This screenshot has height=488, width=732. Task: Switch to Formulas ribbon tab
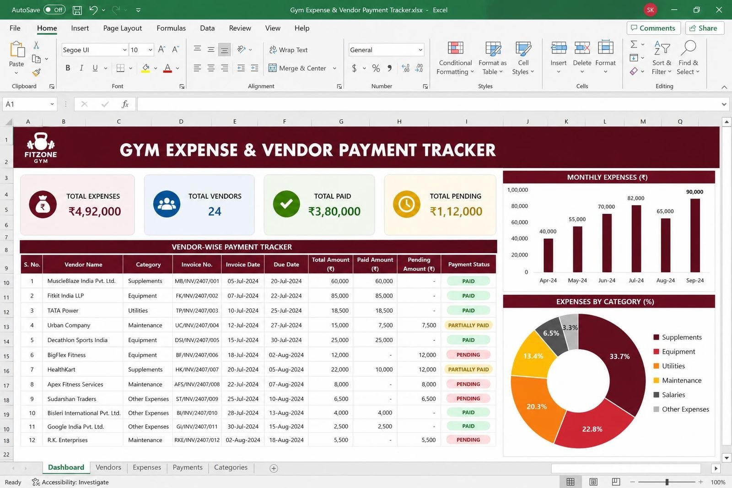click(171, 28)
